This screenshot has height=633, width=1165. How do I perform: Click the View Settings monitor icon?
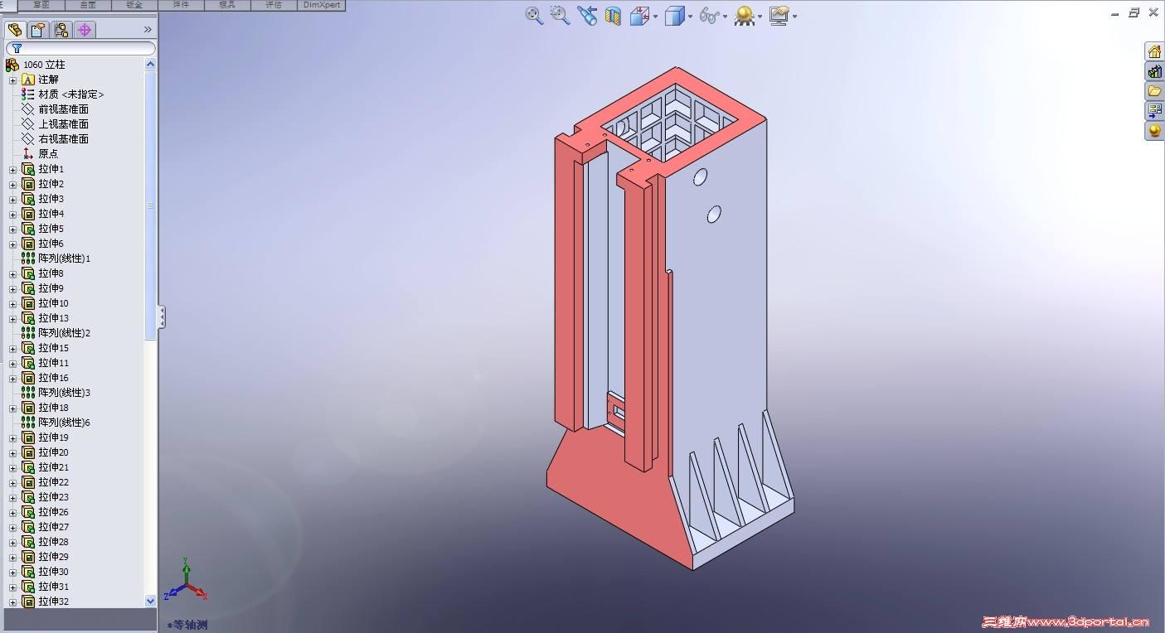[x=779, y=15]
